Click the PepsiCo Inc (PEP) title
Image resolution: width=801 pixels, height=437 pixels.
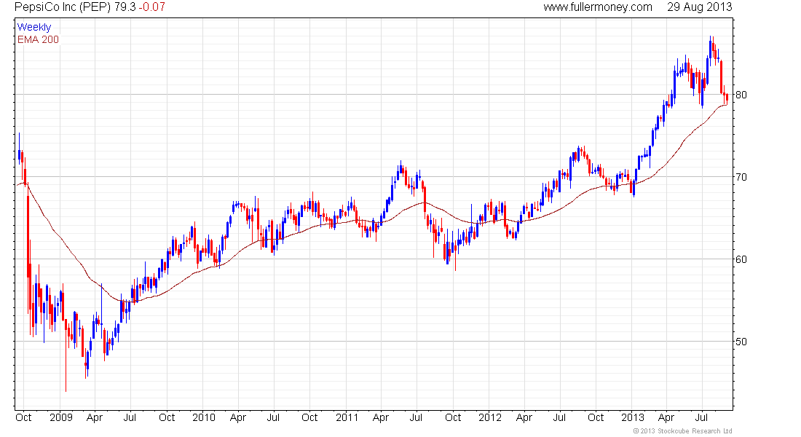[x=63, y=7]
